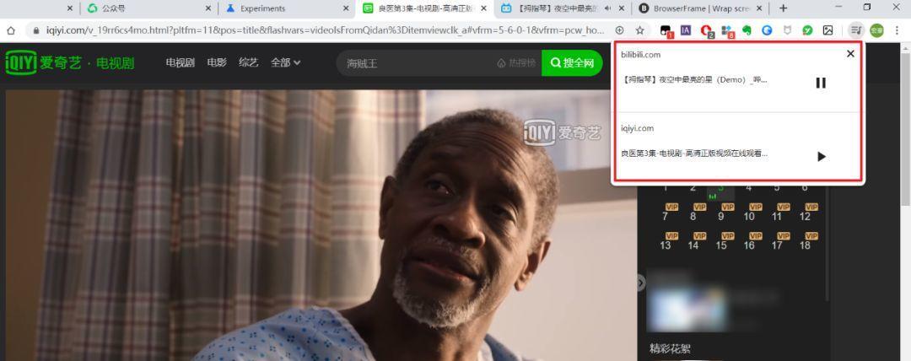Open 热搜榜 hot search link
Viewport: 911px width, 361px height.
pyautogui.click(x=516, y=62)
